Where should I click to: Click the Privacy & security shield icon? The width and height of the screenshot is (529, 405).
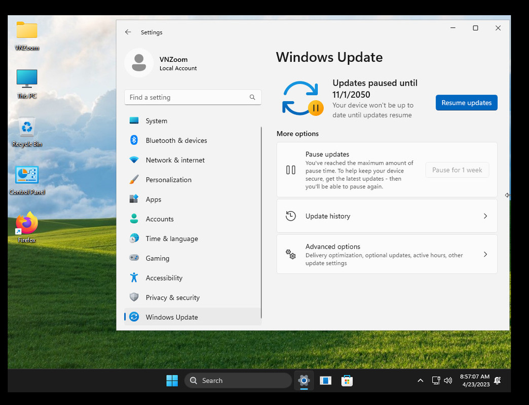click(134, 297)
